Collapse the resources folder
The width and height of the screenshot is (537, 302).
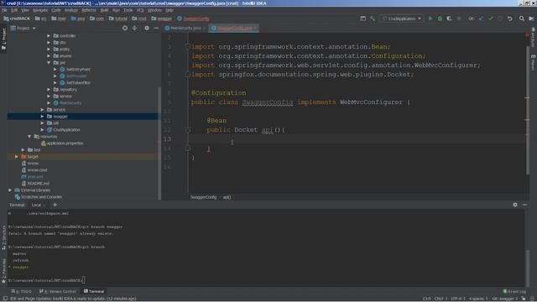point(29,136)
